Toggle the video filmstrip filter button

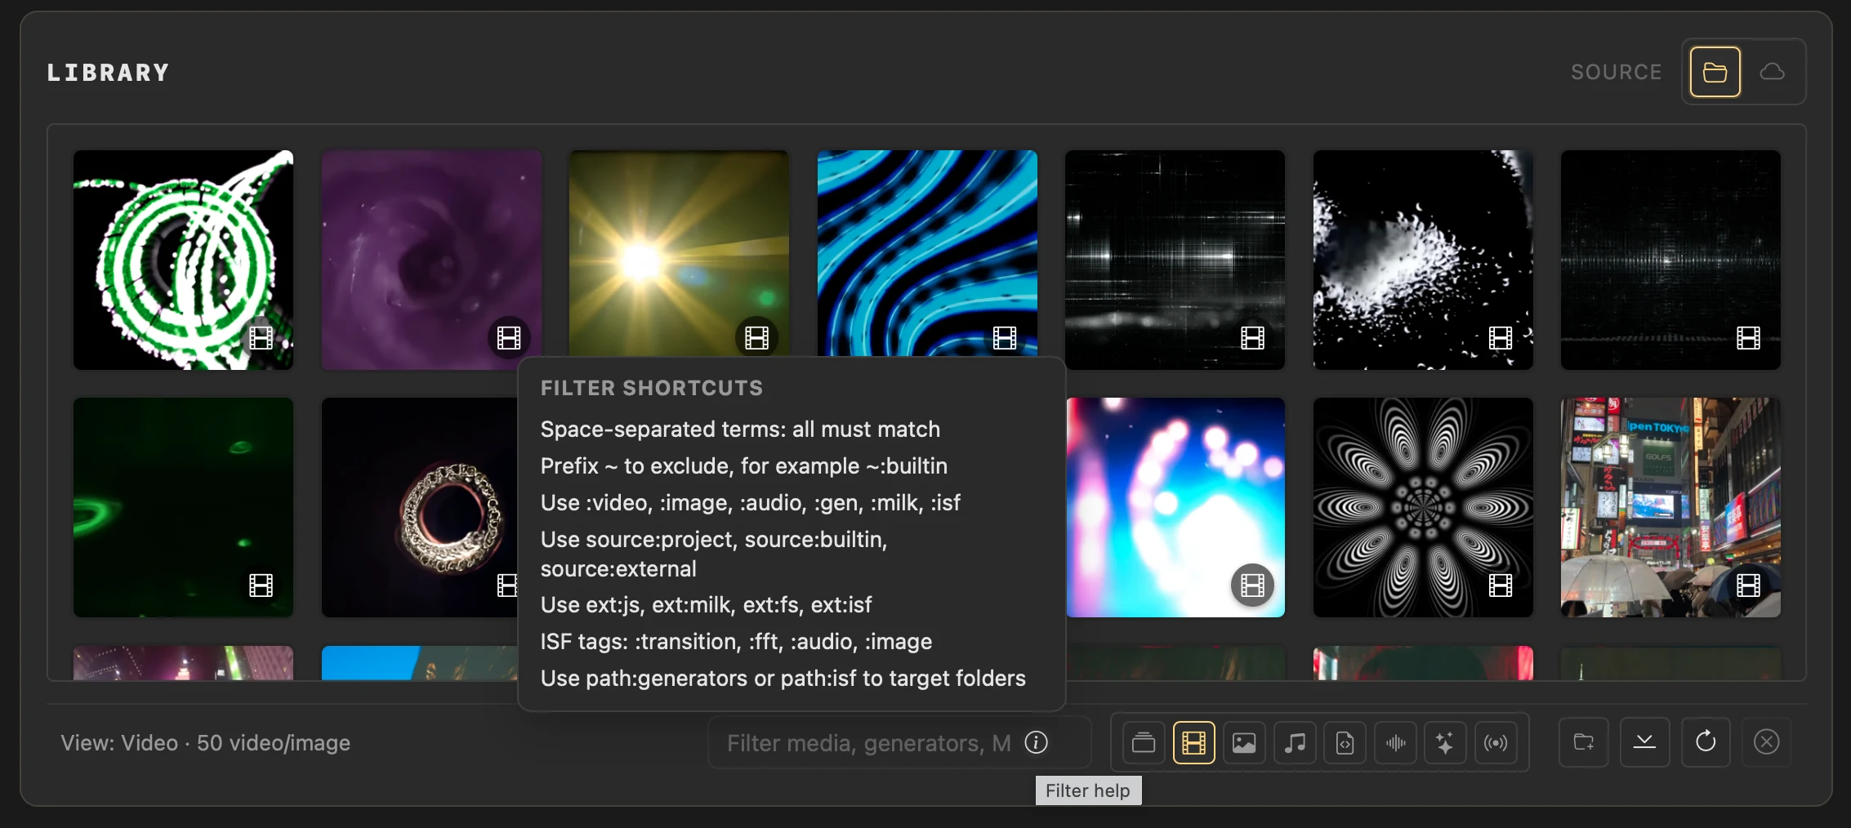[1193, 742]
